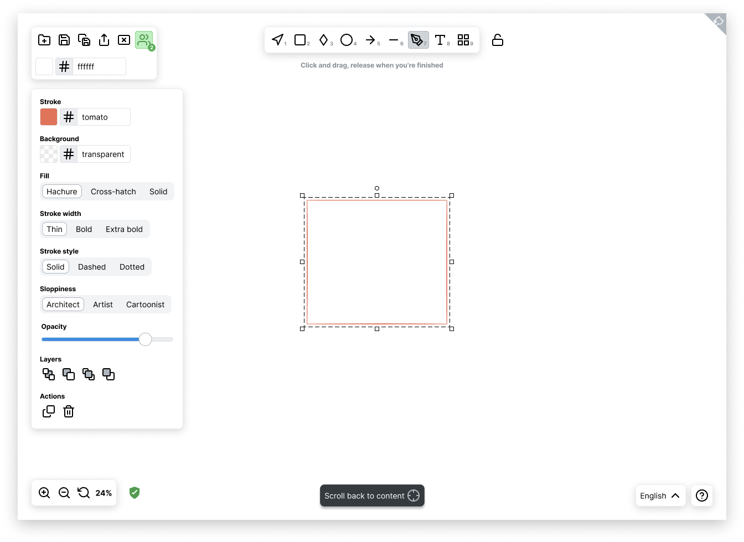
Task: Enable the keep-tool-active lock
Action: 497,39
